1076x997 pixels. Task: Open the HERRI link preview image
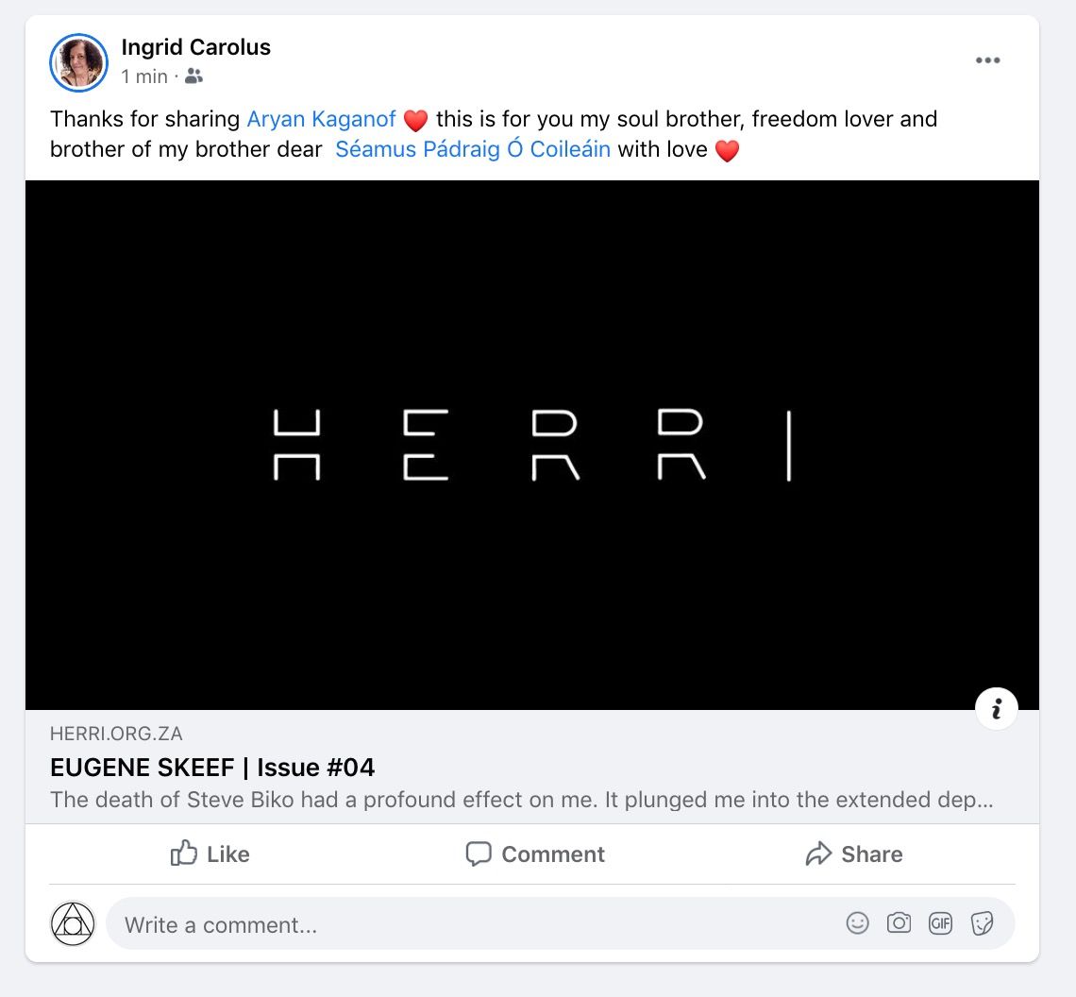pyautogui.click(x=531, y=445)
